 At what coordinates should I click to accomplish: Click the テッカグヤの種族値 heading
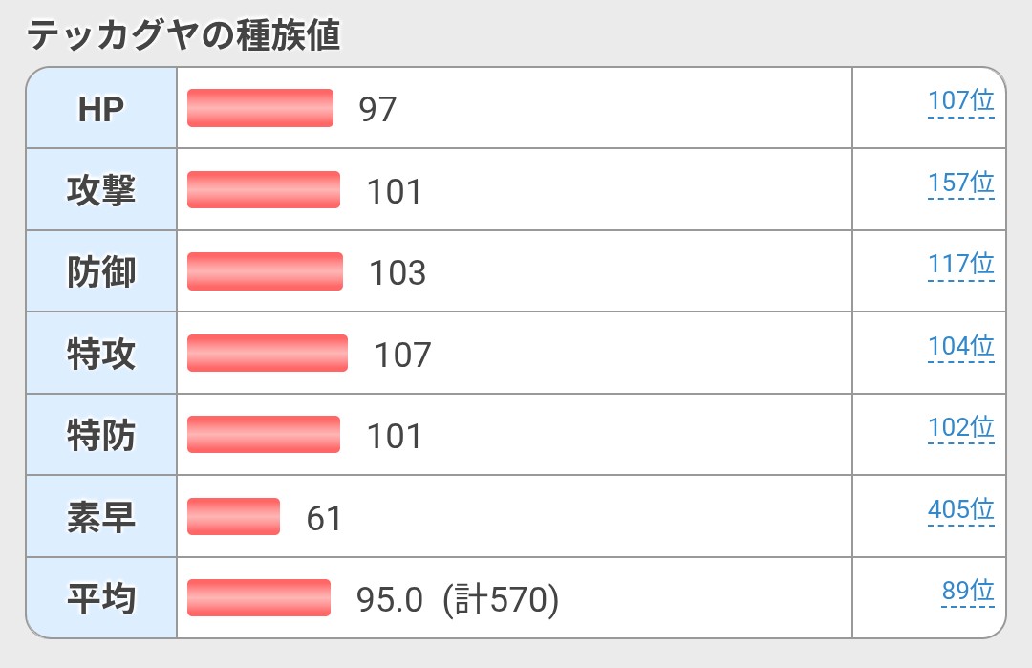[183, 36]
